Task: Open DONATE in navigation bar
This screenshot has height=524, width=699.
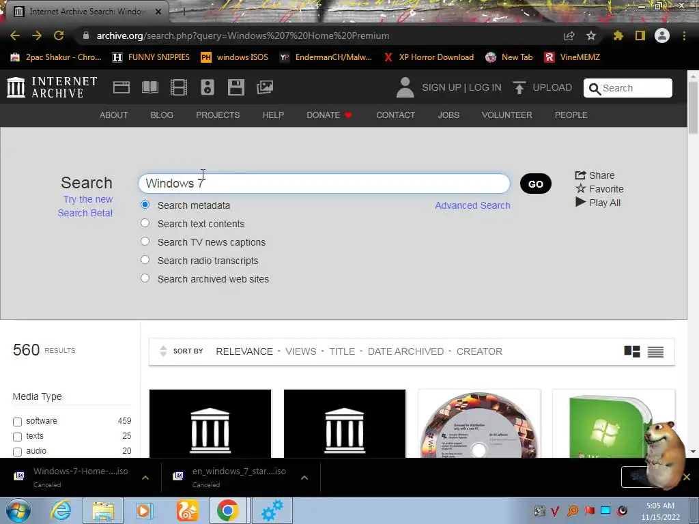Action: pyautogui.click(x=329, y=115)
